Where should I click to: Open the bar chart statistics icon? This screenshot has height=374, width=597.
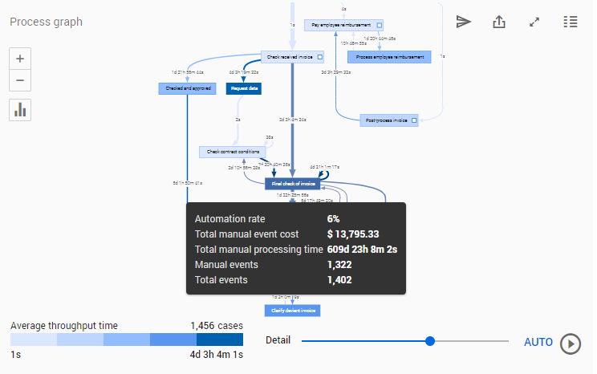[20, 110]
